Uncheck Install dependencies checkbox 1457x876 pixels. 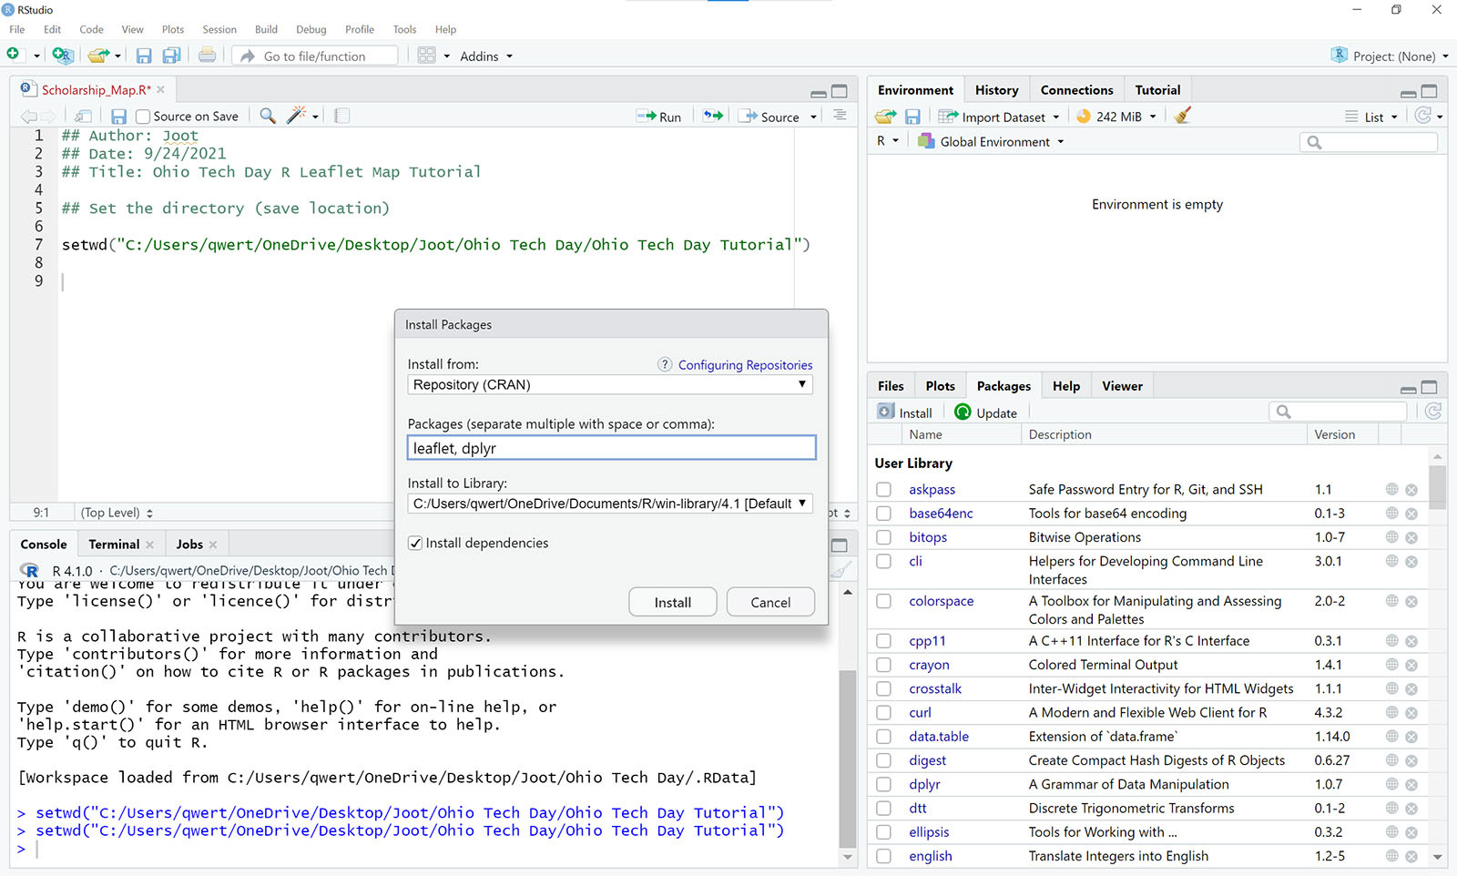(x=415, y=543)
